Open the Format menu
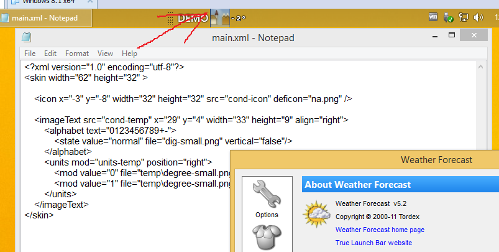This screenshot has width=499, height=252. click(77, 54)
